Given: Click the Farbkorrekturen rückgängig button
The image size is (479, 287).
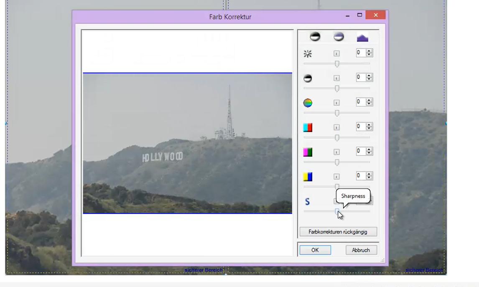Looking at the screenshot, I should coord(338,232).
